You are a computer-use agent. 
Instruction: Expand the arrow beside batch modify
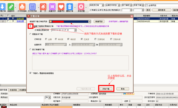(x=15, y=7)
